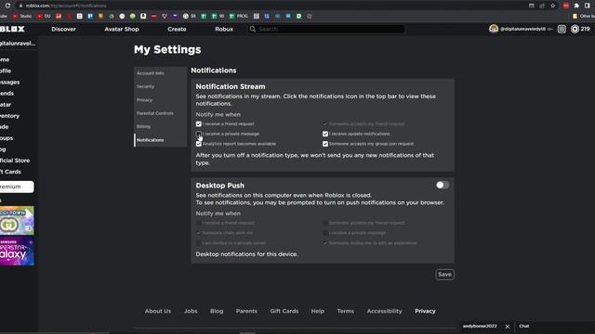Screen dimensions: 595x334
Task: Open the browser extensions puzzle icon
Action: (x=576, y=6)
